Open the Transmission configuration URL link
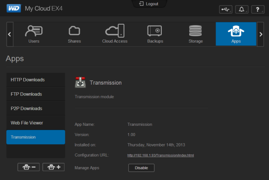269x180 pixels. 161,155
